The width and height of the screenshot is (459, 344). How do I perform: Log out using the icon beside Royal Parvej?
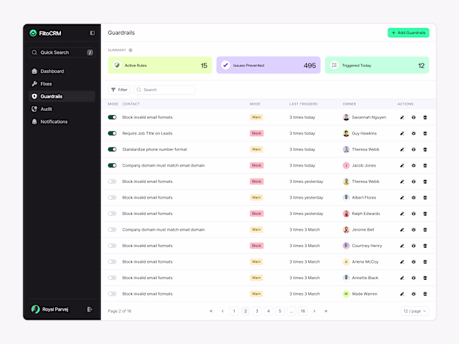(90, 309)
